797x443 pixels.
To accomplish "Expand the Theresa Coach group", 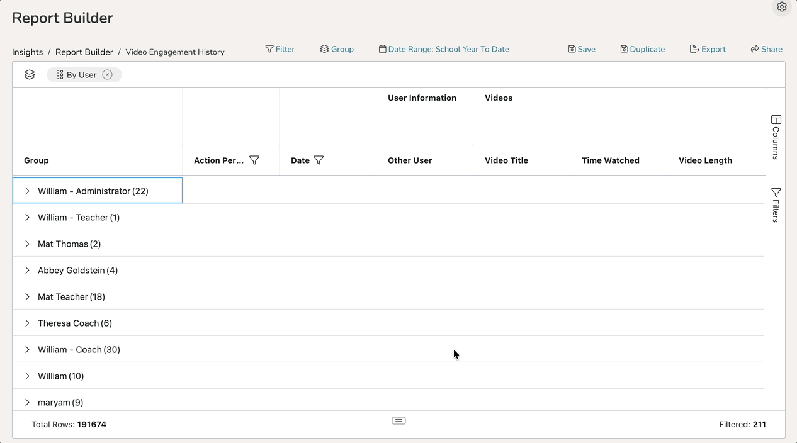I will tap(27, 323).
